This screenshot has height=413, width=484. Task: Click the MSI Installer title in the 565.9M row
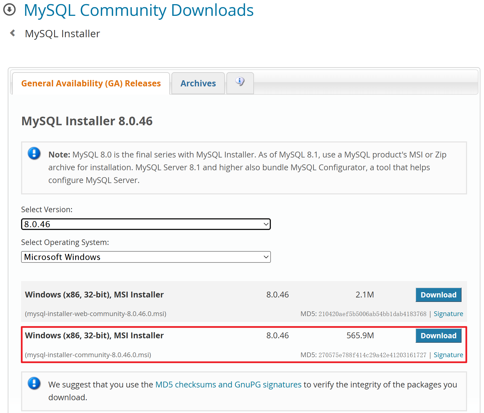point(94,336)
